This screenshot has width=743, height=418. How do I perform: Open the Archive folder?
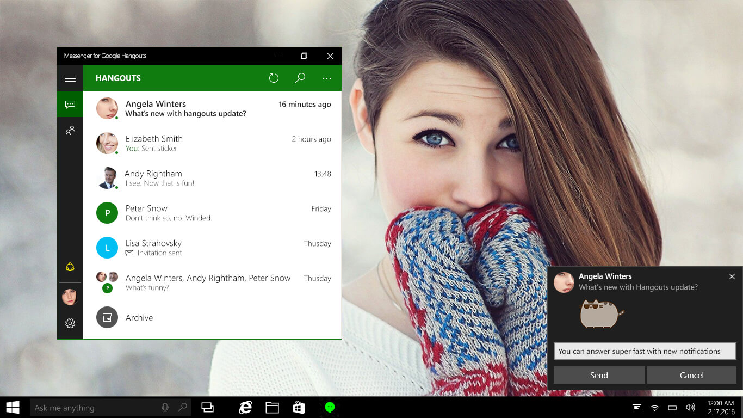point(212,317)
